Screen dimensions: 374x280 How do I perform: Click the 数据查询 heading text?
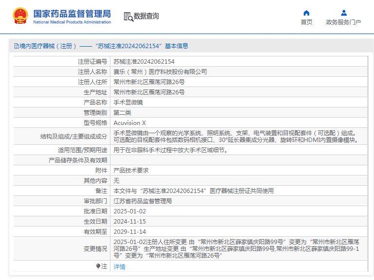[x=146, y=16]
